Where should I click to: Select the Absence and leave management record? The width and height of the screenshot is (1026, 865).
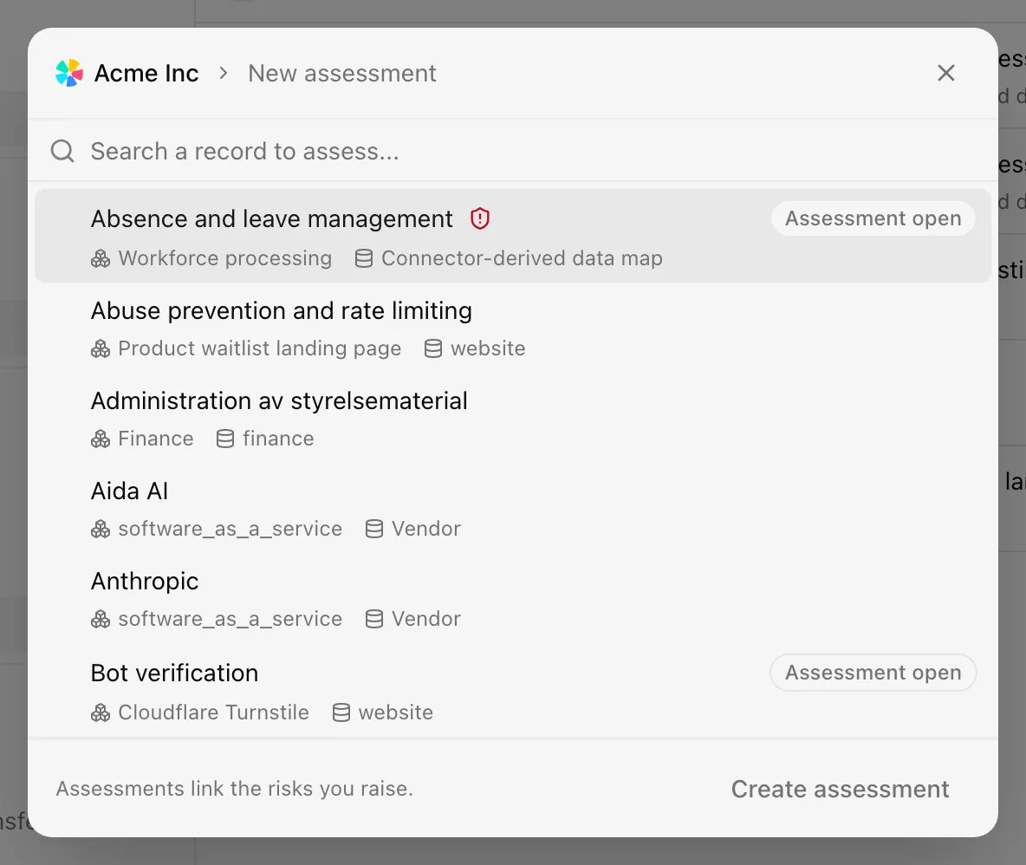coord(512,237)
